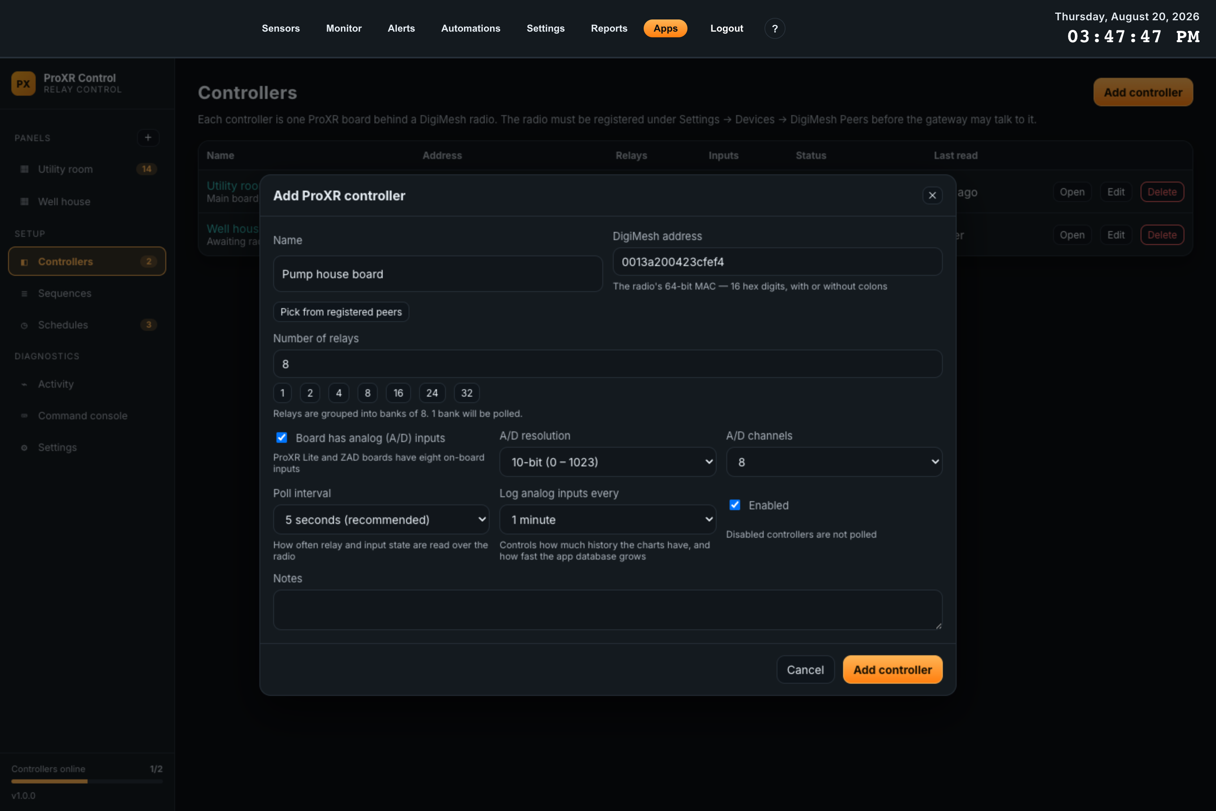Click the Notes text area

[x=608, y=610]
